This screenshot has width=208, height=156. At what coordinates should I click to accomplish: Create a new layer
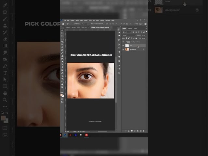(x=141, y=131)
